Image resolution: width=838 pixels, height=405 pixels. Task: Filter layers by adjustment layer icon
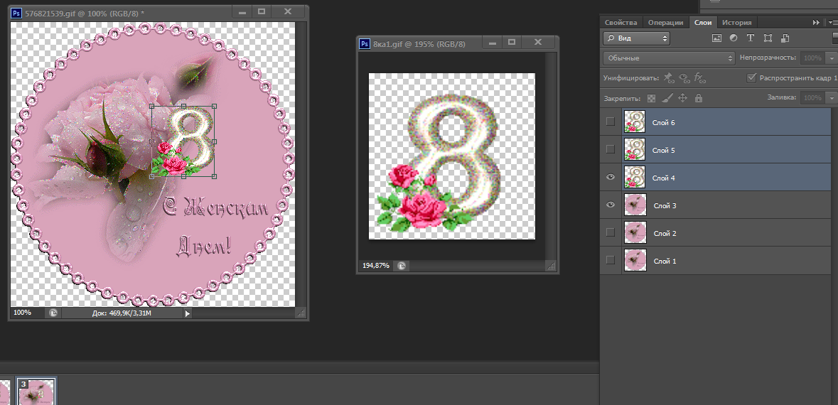click(734, 38)
